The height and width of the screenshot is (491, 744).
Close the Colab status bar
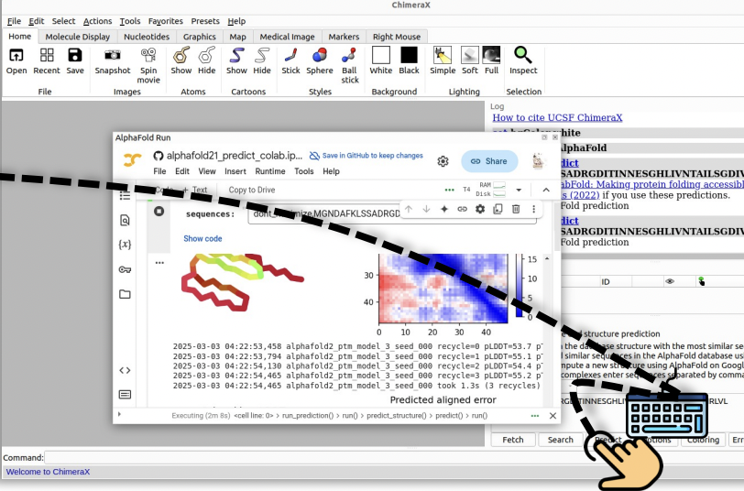point(553,416)
